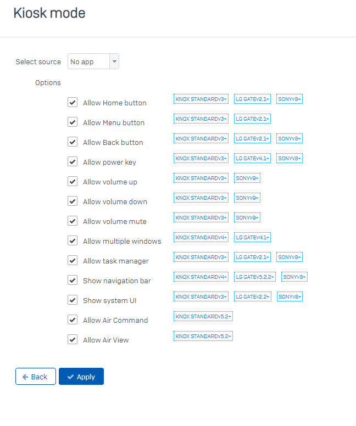
Task: Click KNOX STANDARD v3 tag for Home button
Action: [201, 99]
